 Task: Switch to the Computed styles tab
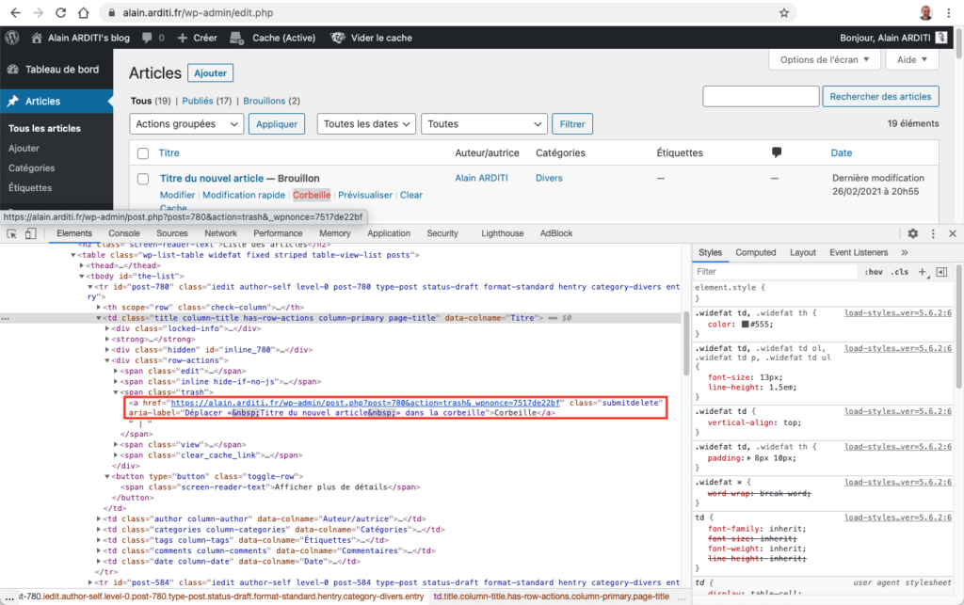(x=756, y=252)
